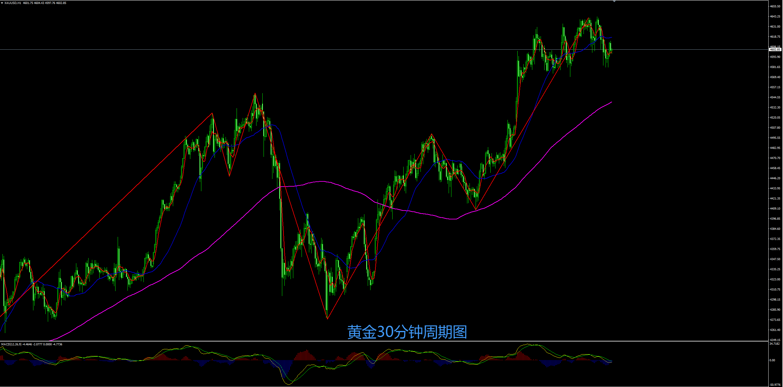Viewport: 783px width, 387px height.
Task: Click the XAUUSD,H1 symbol title text
Action: coord(13,3)
